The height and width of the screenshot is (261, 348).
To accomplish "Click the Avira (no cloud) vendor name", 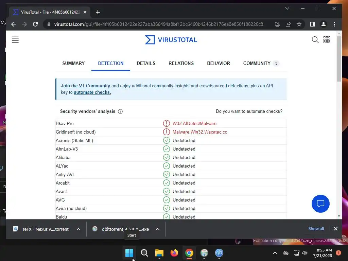I will (x=71, y=209).
